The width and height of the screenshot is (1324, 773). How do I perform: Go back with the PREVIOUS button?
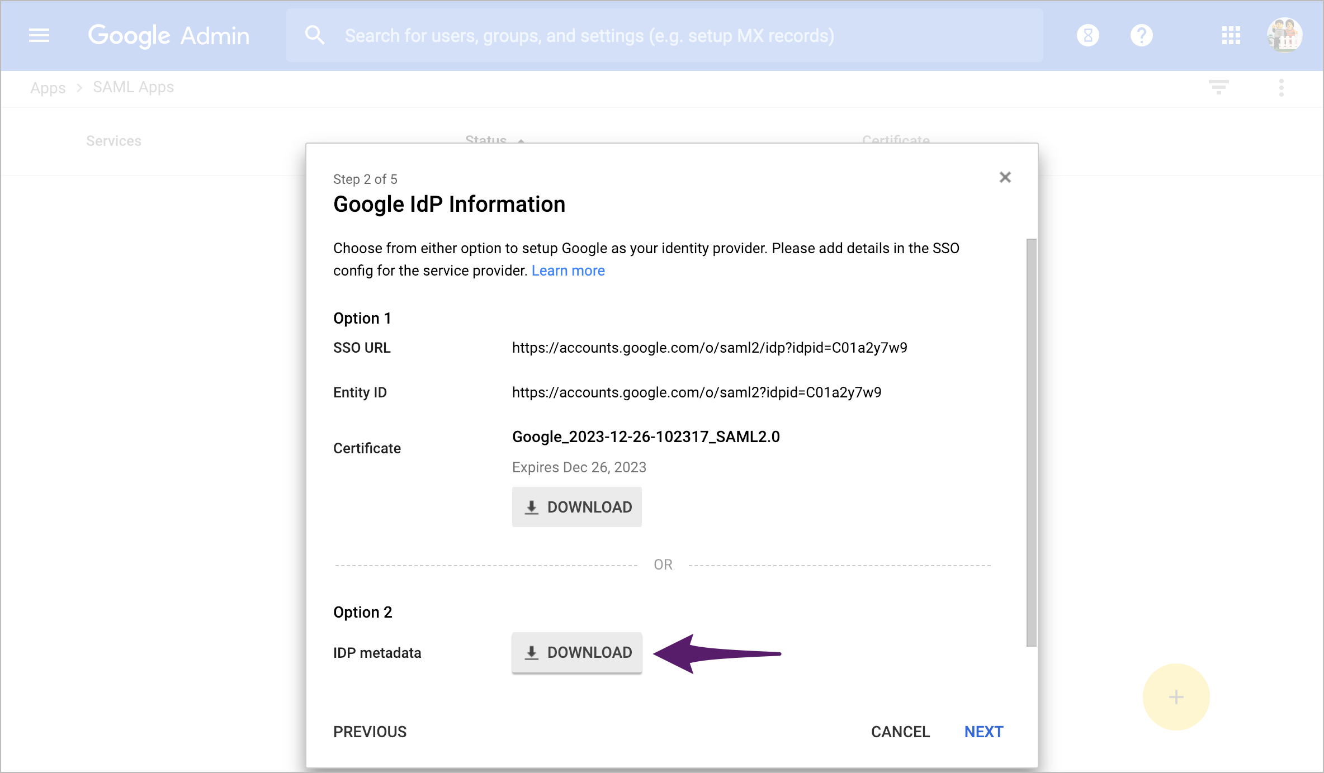point(370,732)
